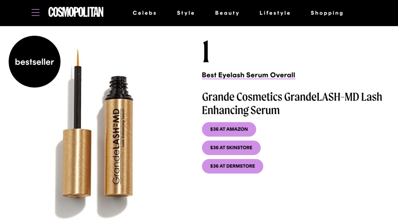This screenshot has width=398, height=223.
Task: Choose the $36 at Dermstore button
Action: [x=232, y=166]
